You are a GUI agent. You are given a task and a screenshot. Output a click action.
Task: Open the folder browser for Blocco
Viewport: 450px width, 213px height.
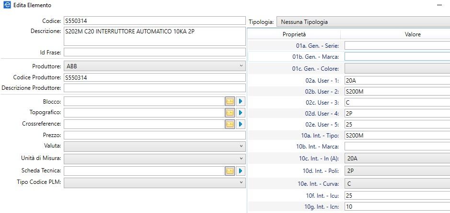230,101
